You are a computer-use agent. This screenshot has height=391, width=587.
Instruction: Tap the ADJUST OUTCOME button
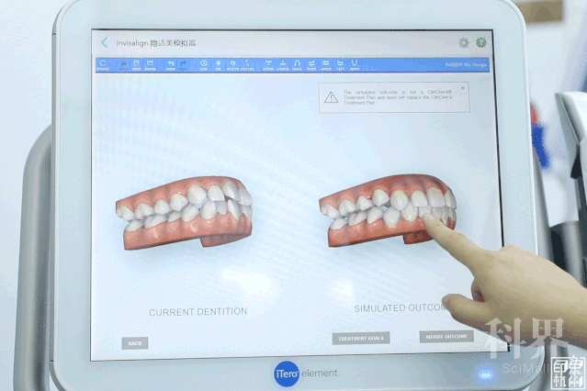pyautogui.click(x=446, y=336)
